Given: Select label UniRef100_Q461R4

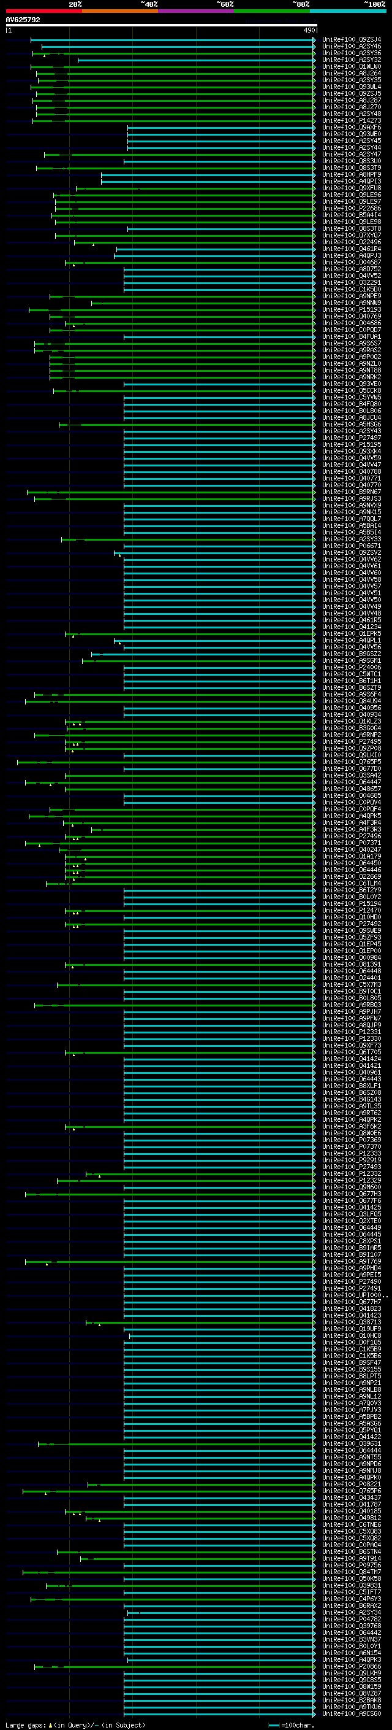Looking at the screenshot, I should click(x=351, y=249).
